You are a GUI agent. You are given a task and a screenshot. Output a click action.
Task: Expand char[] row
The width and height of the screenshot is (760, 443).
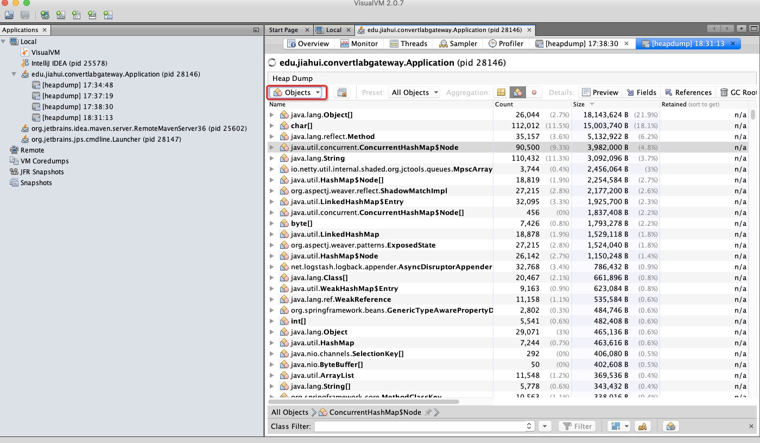tap(272, 125)
